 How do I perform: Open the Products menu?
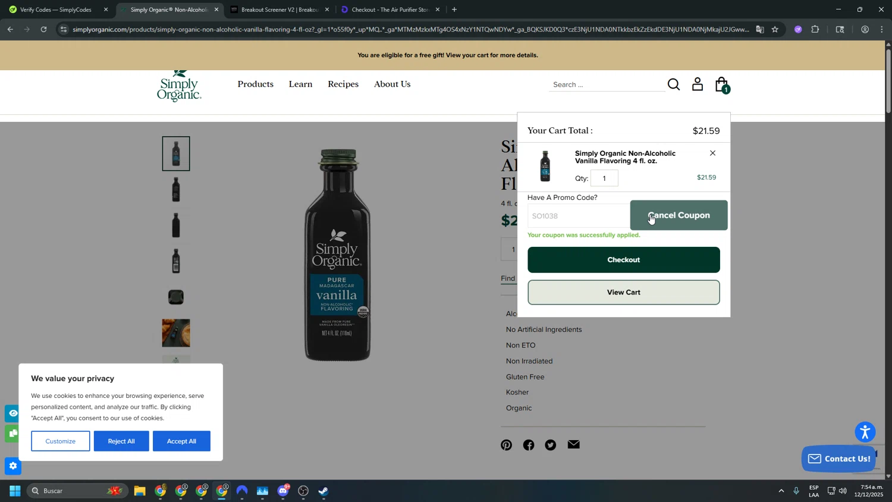coord(256,84)
